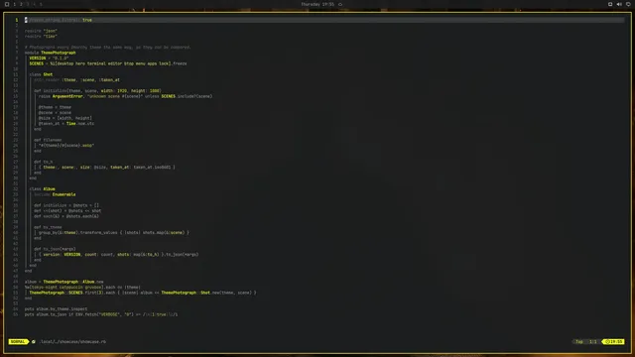Screen dimensions: 635x357
Task: Switch to workspace 3 in top bar
Action: pos(28,4)
